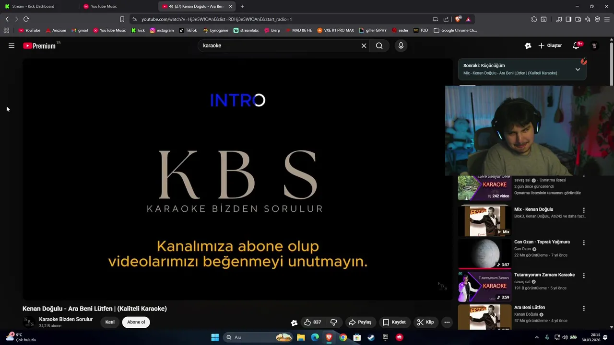Image resolution: width=614 pixels, height=345 pixels.
Task: Start voice search with microphone icon
Action: click(401, 46)
